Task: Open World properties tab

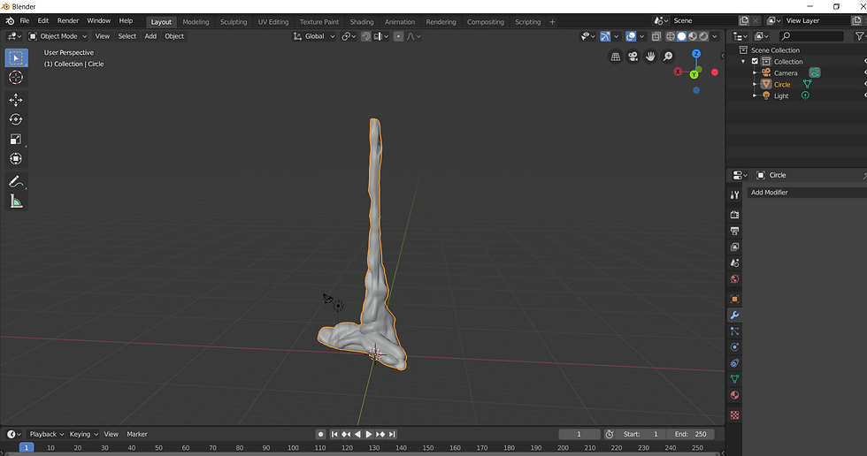Action: click(734, 278)
